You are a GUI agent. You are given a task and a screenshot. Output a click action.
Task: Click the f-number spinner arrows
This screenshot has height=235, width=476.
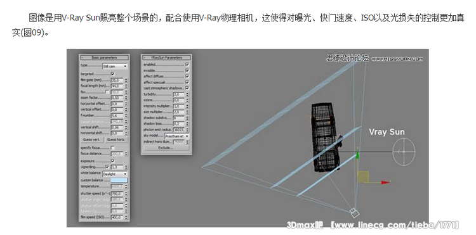click(x=126, y=116)
